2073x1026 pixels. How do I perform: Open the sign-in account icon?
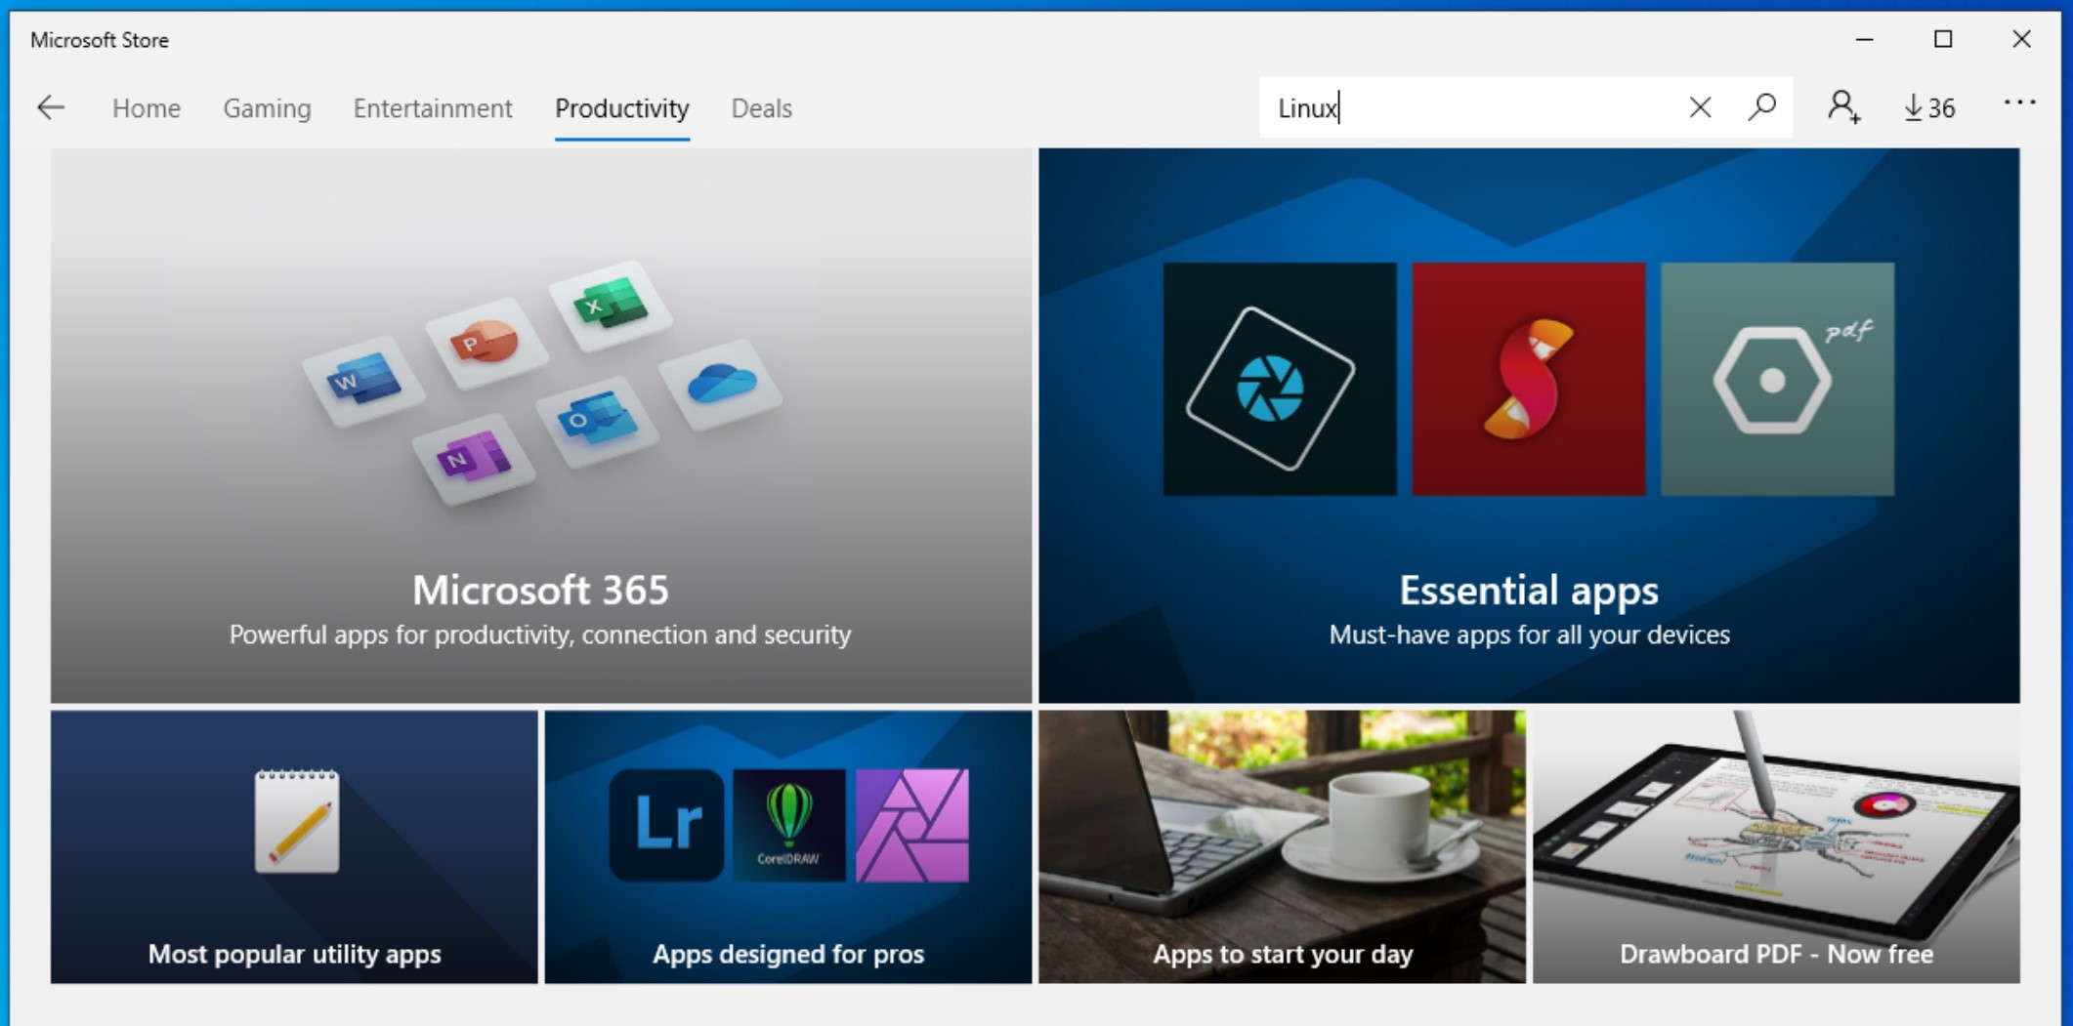coord(1843,107)
